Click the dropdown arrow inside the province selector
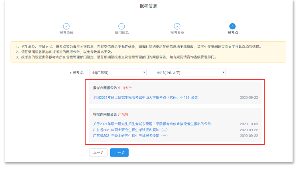 coord(144,72)
